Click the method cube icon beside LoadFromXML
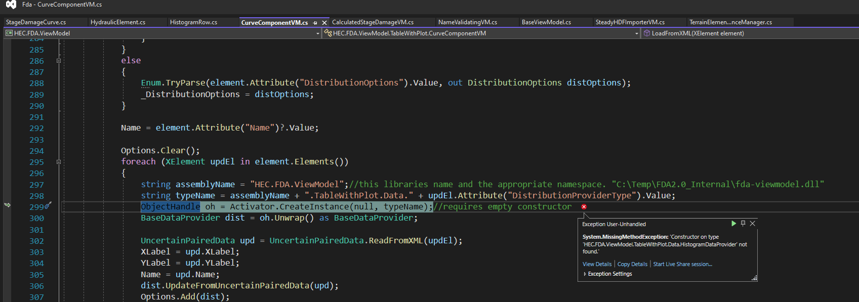 [647, 33]
